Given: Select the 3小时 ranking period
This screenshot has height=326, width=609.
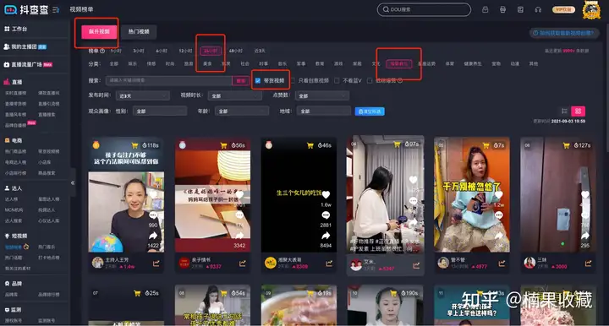Looking at the screenshot, I should [139, 51].
